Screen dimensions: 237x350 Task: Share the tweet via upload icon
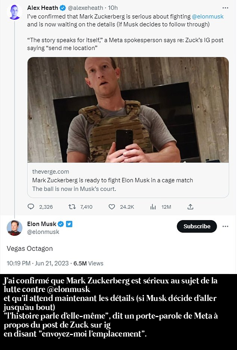click(190, 207)
